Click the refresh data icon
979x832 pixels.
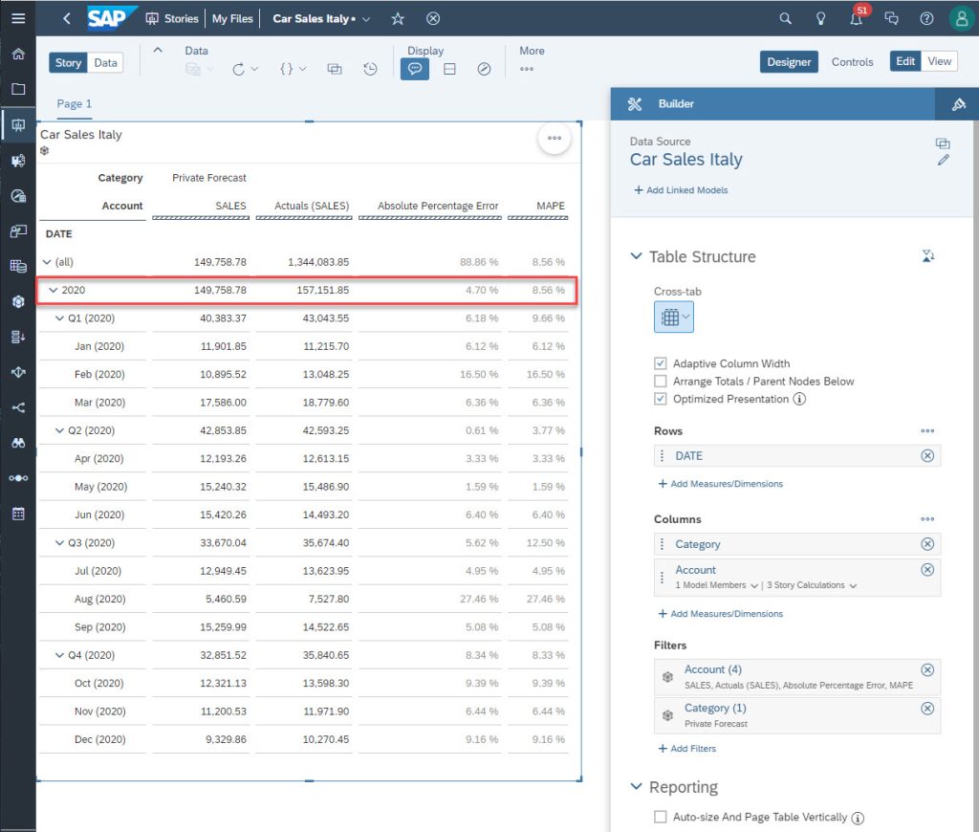point(238,69)
